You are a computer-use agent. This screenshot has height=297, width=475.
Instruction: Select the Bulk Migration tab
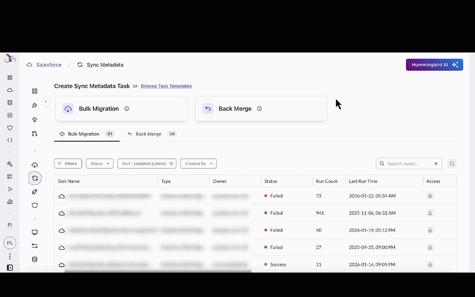(84, 134)
